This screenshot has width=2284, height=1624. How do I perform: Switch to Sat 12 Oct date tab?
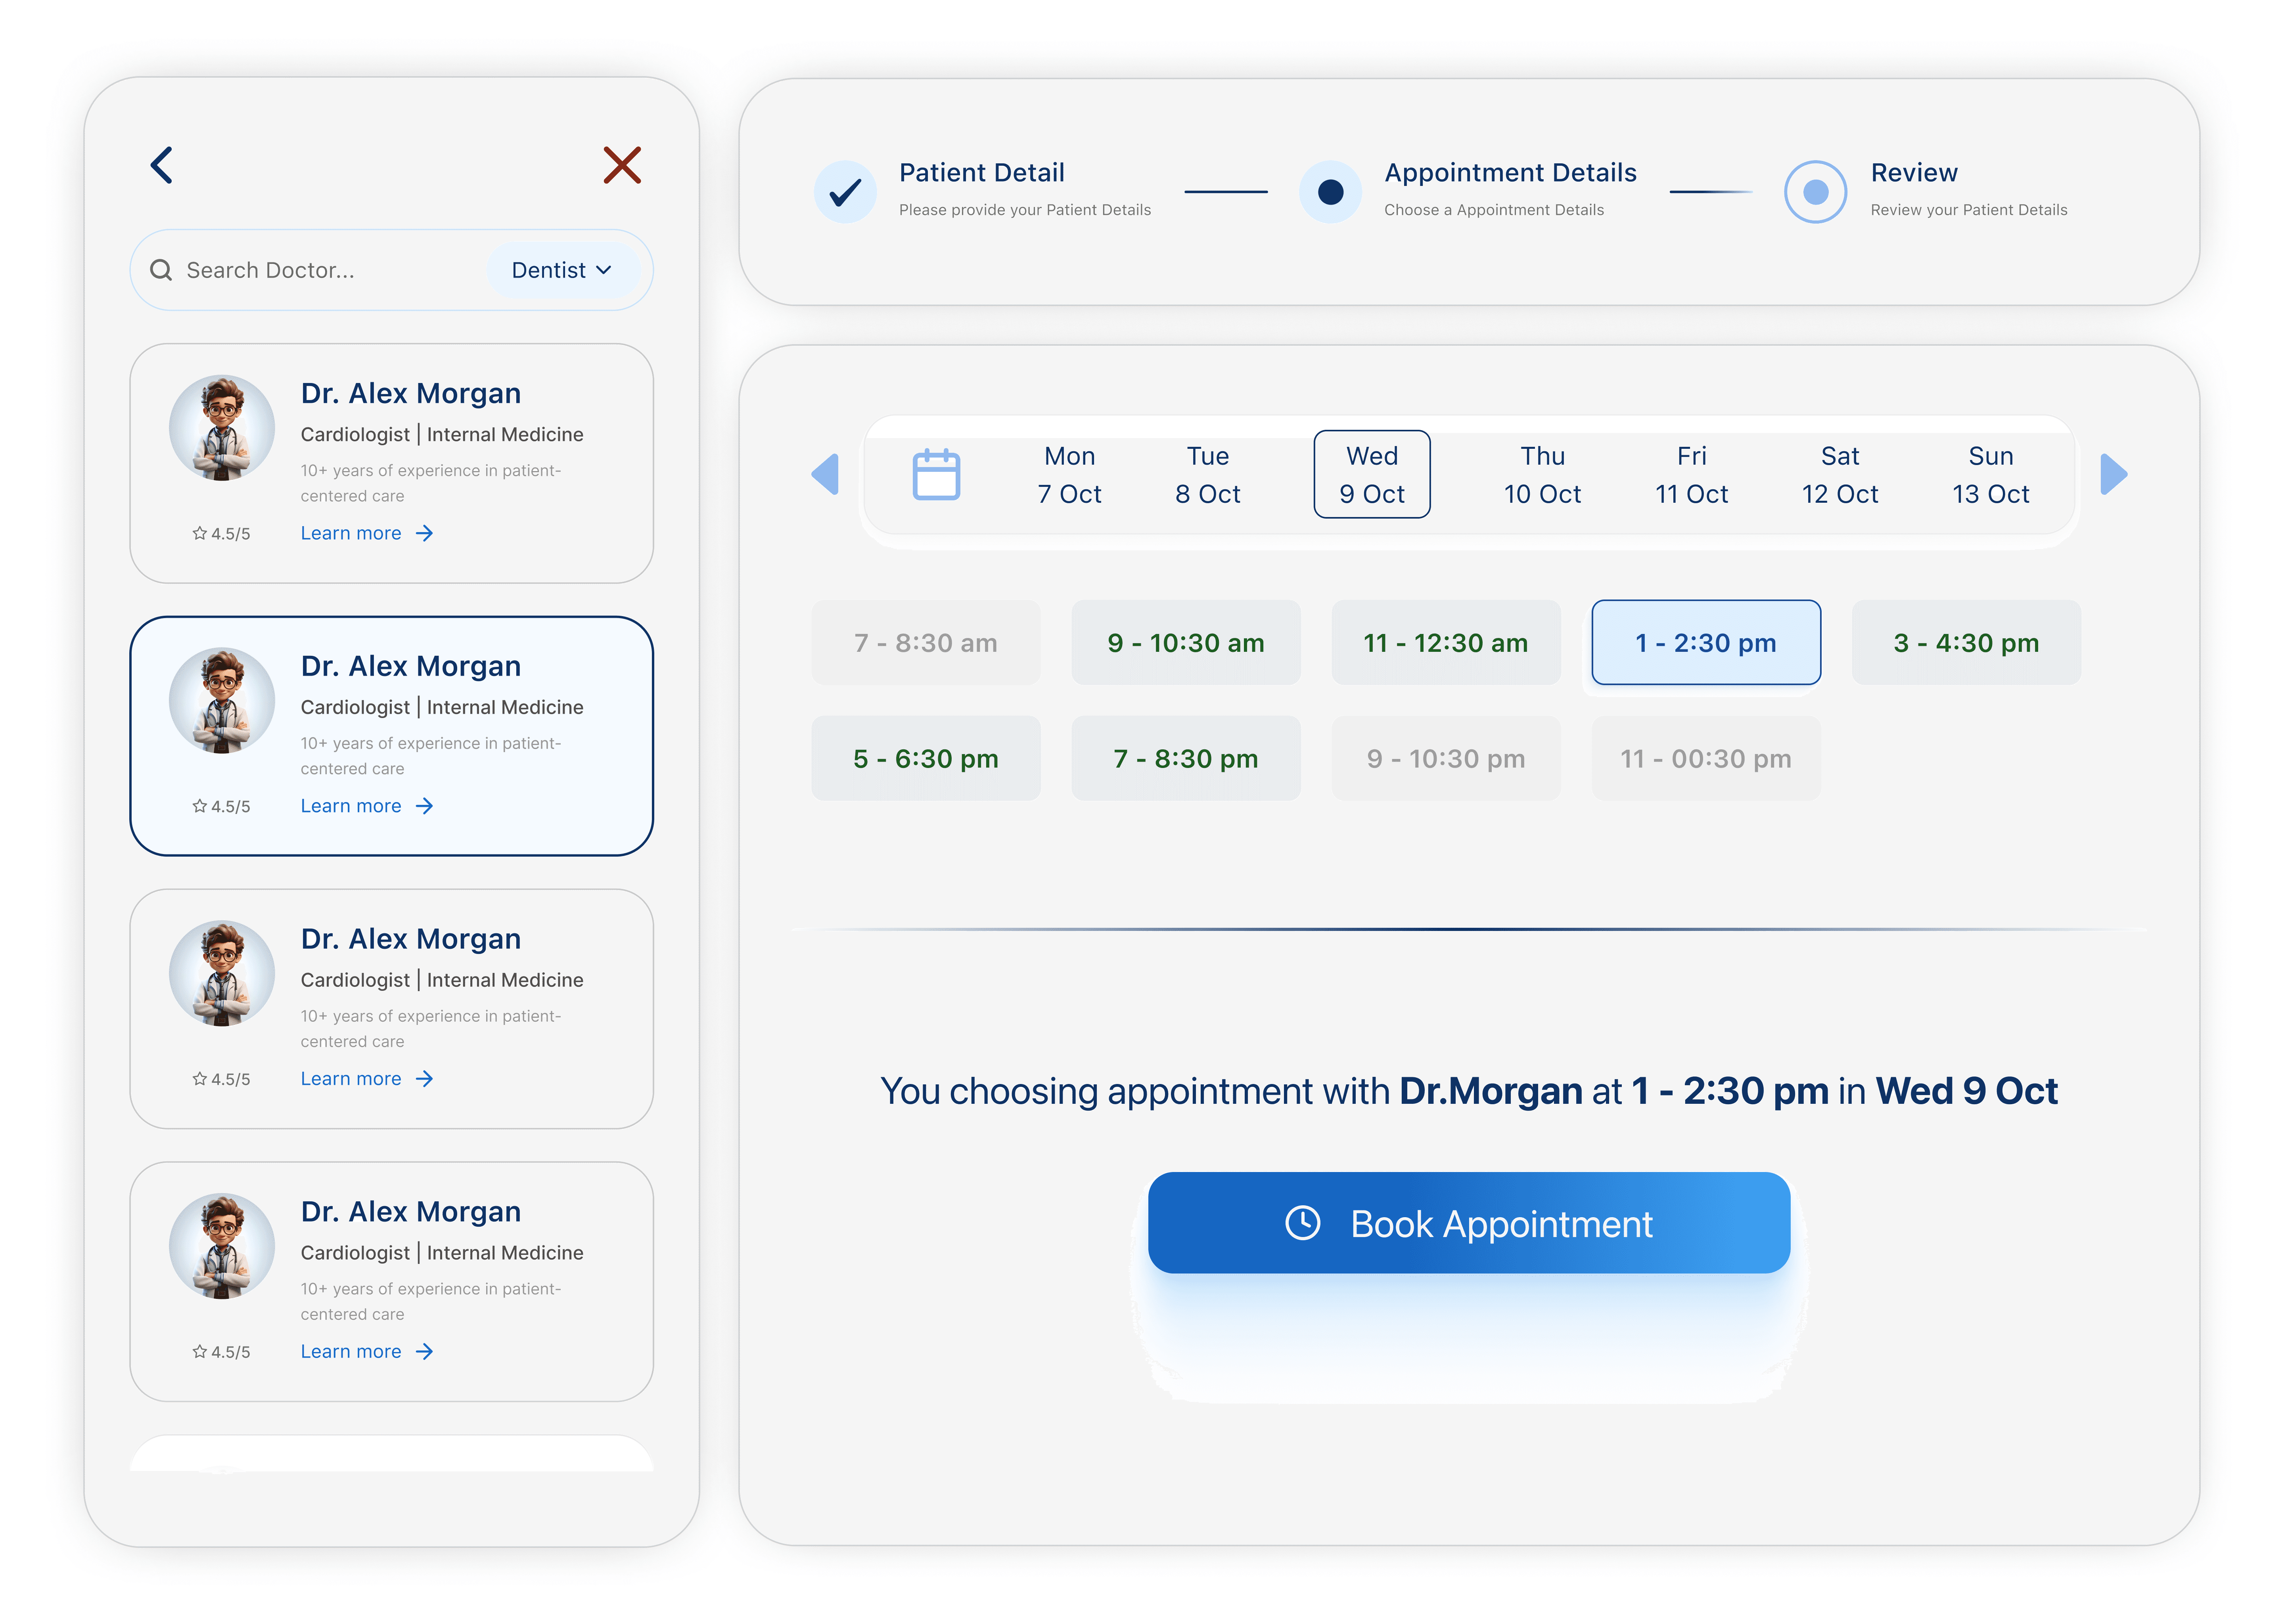click(1839, 474)
